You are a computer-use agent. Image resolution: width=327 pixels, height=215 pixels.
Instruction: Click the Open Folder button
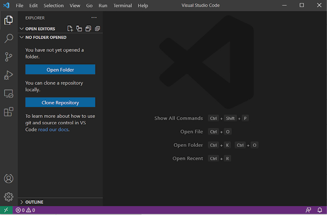tap(60, 69)
